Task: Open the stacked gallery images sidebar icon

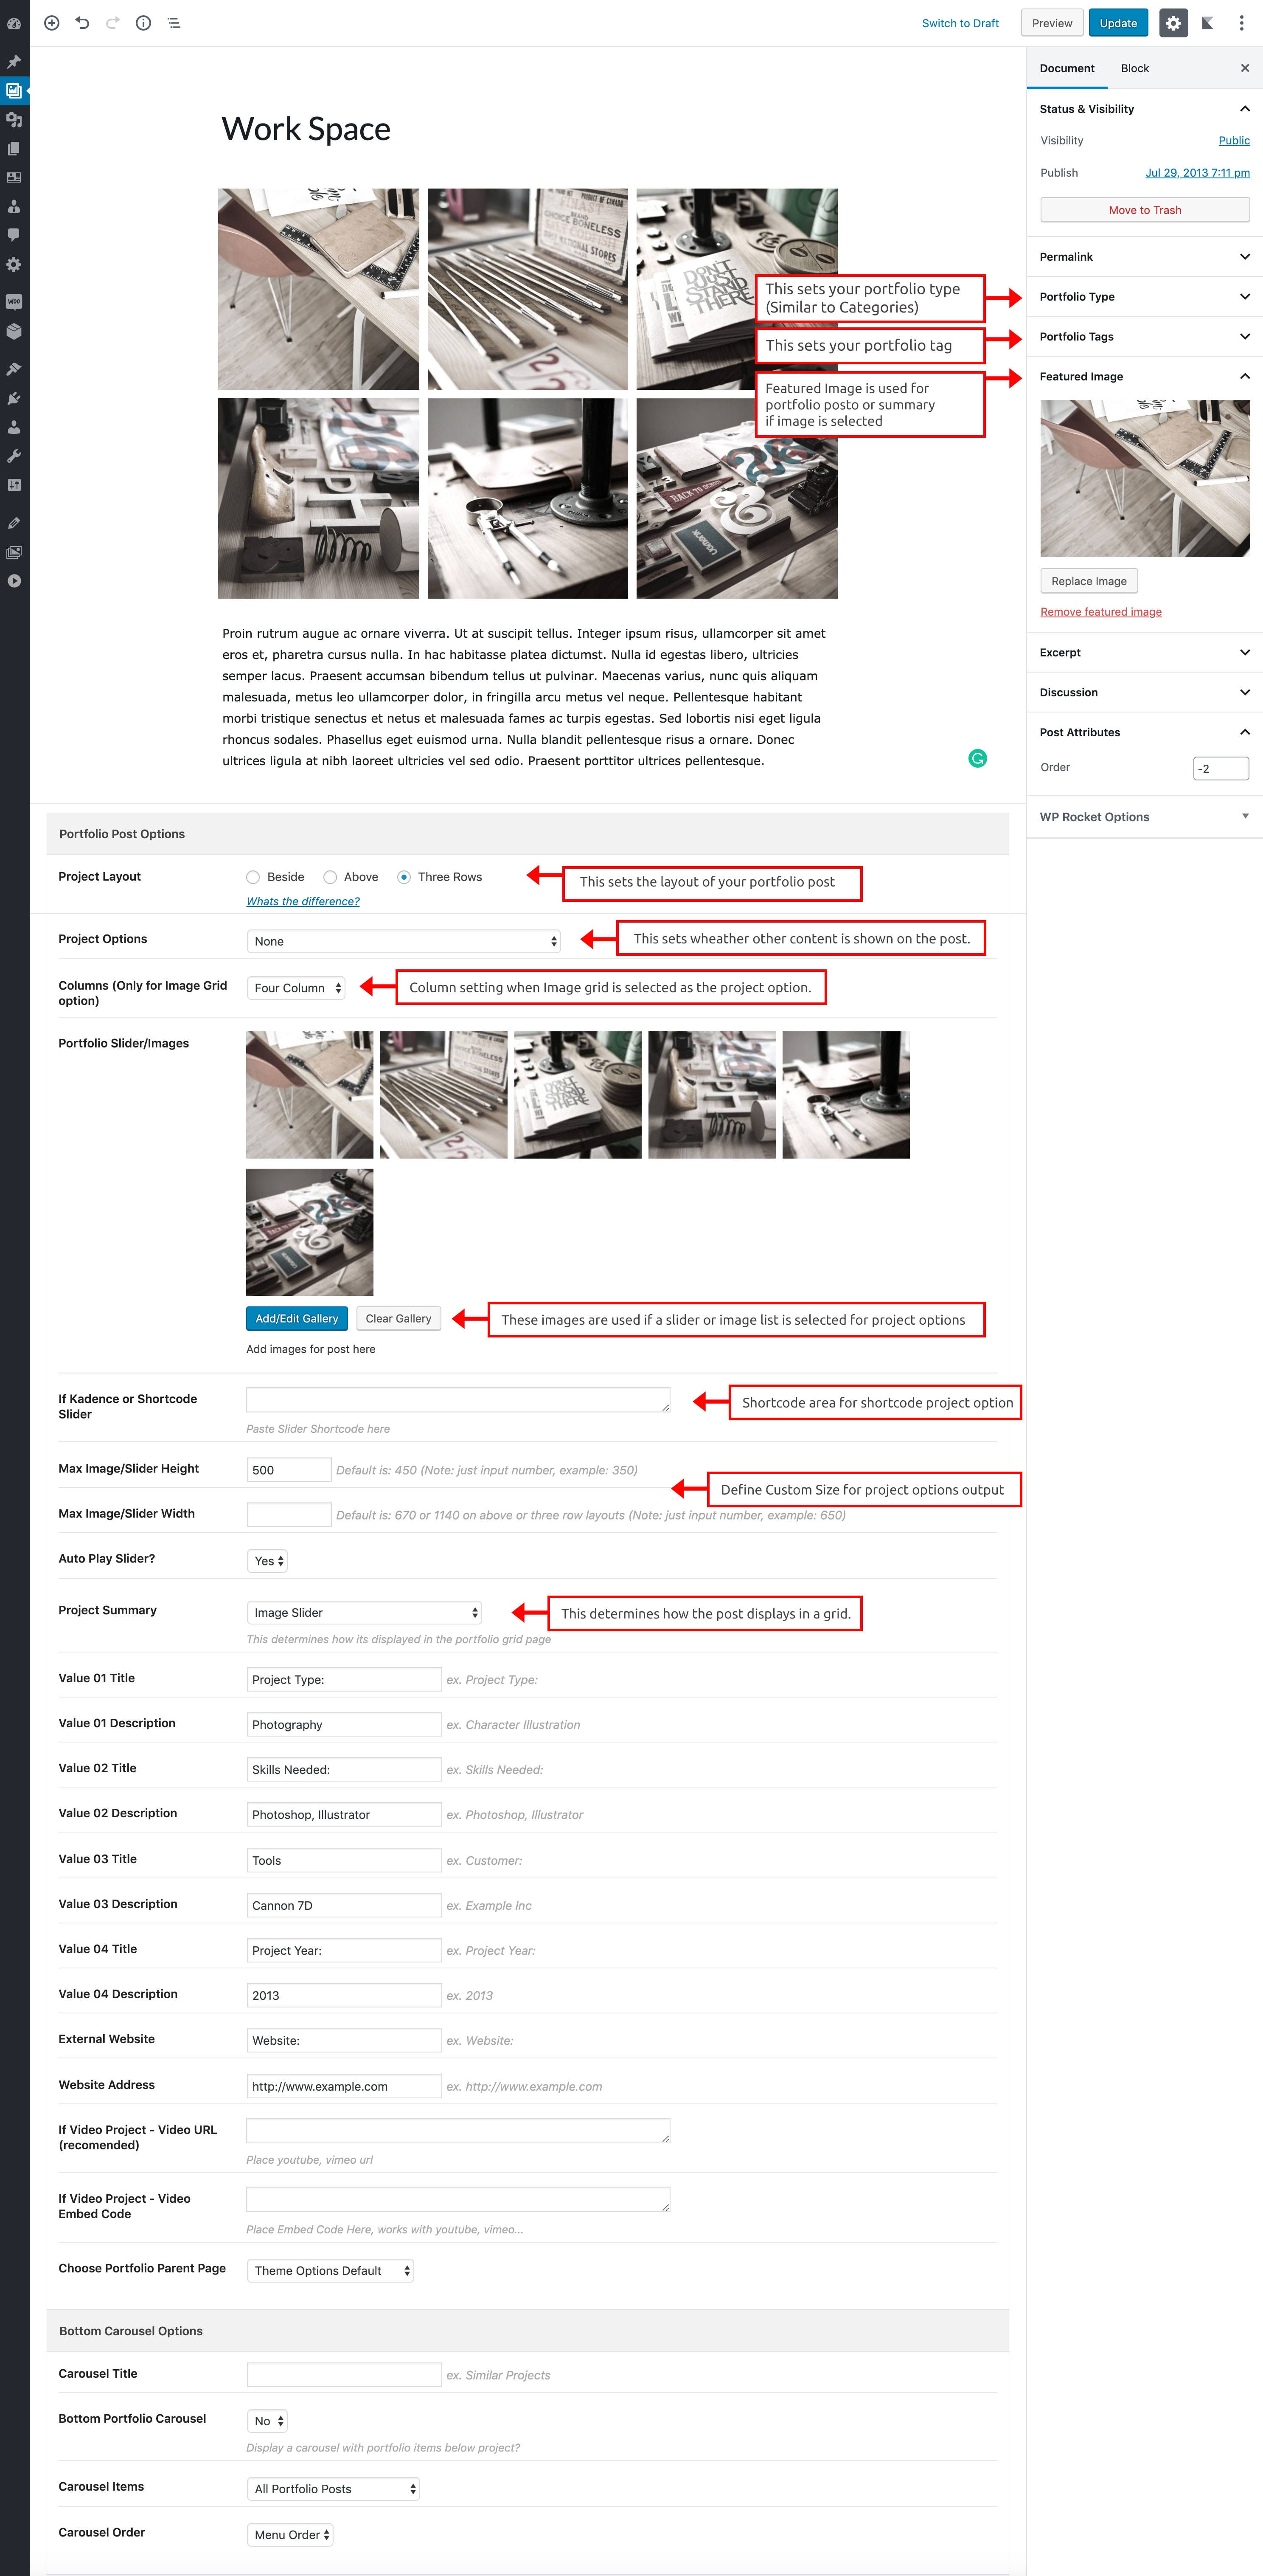Action: (x=14, y=552)
